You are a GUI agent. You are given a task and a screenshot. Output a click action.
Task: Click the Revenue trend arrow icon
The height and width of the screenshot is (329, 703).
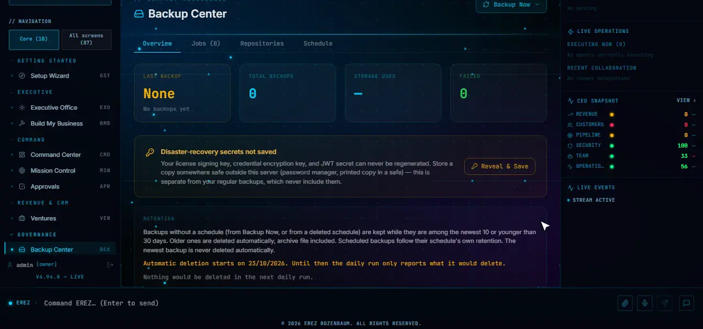point(570,114)
